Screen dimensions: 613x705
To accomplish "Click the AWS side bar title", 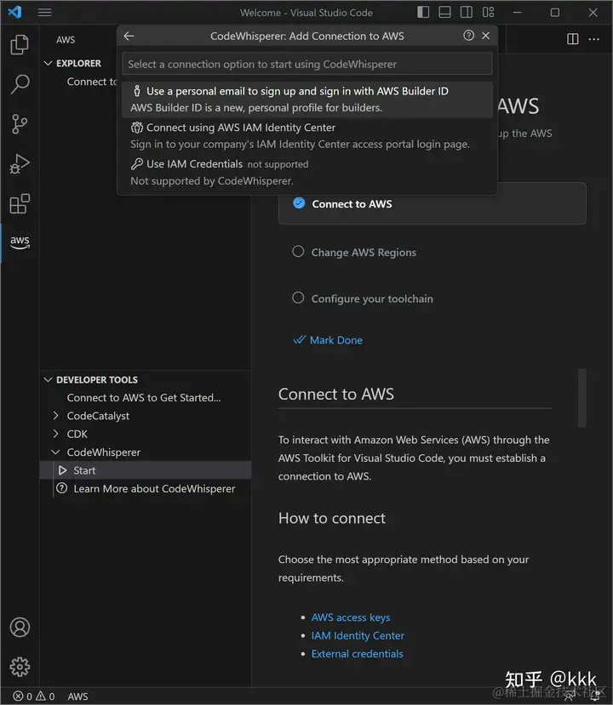I will click(66, 40).
